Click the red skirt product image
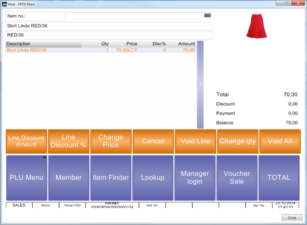Screen dimensions: 307x225 tap(257, 26)
